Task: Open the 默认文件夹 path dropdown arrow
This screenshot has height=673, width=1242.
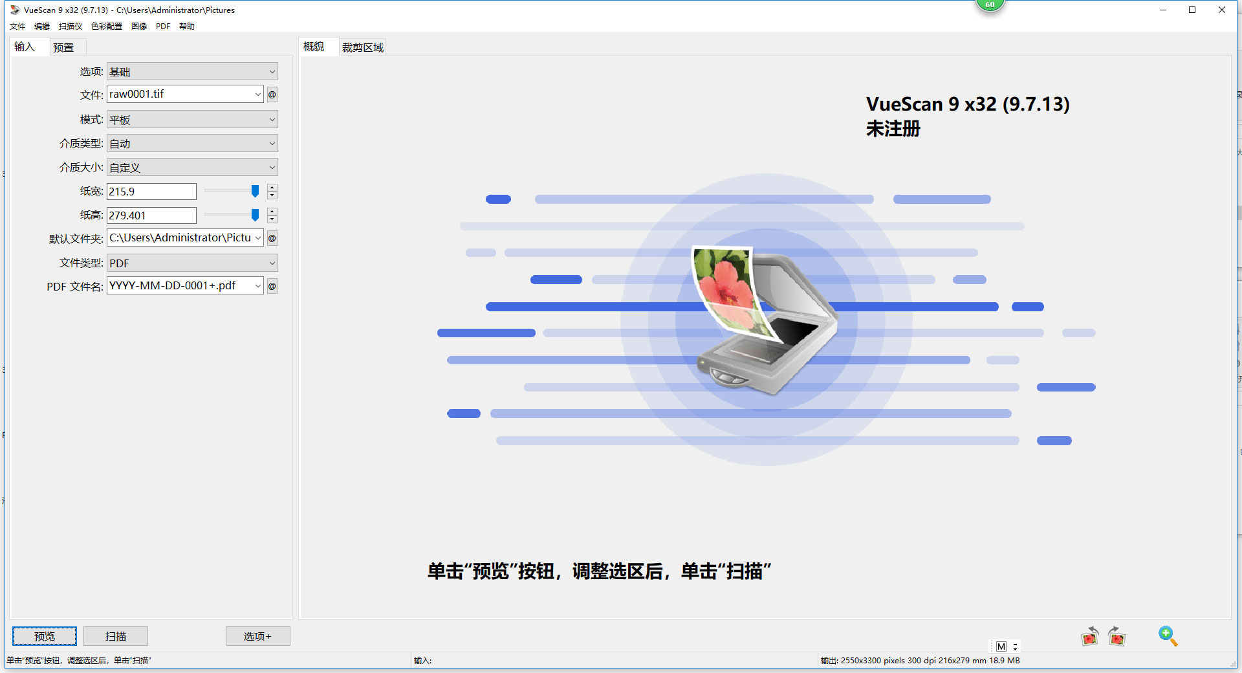Action: (x=257, y=238)
